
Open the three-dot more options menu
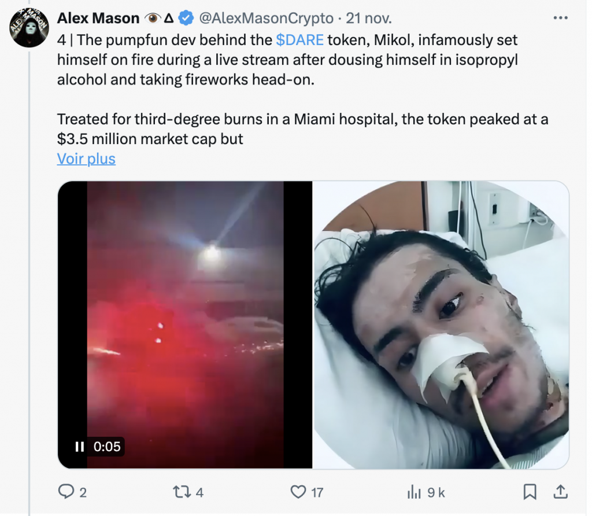560,18
